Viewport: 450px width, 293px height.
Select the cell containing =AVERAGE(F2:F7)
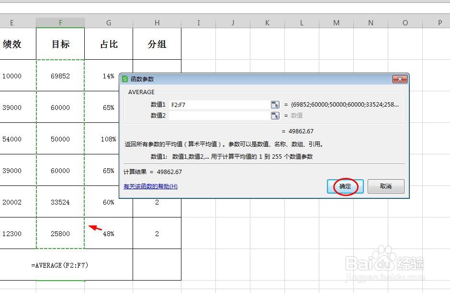point(60,265)
